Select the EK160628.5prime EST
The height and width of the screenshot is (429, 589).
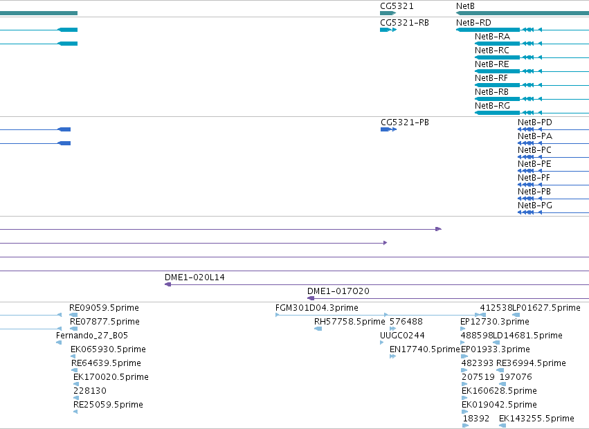(x=464, y=398)
